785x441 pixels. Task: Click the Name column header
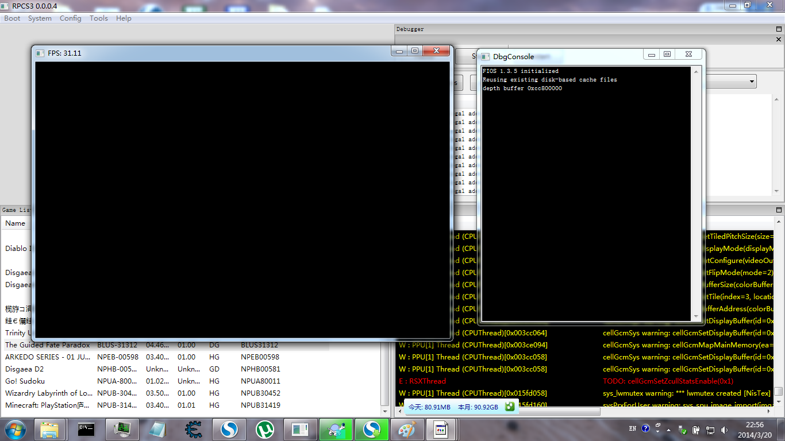[16, 223]
